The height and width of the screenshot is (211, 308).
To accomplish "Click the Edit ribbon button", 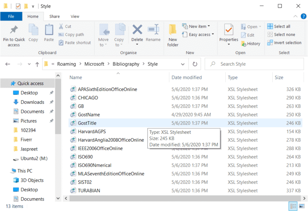I will tap(248, 35).
